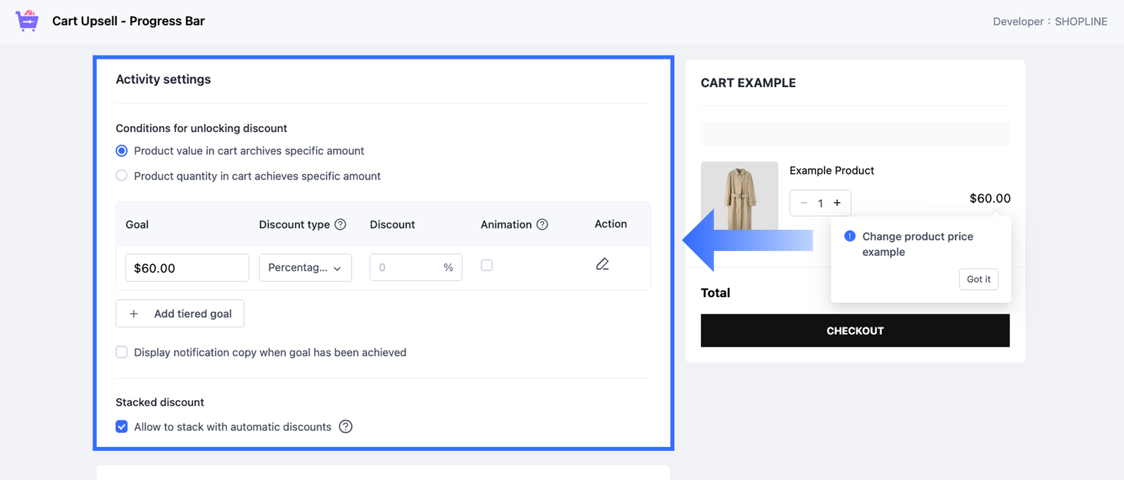Click the stacked discount help icon
This screenshot has height=480, width=1124.
coord(345,427)
